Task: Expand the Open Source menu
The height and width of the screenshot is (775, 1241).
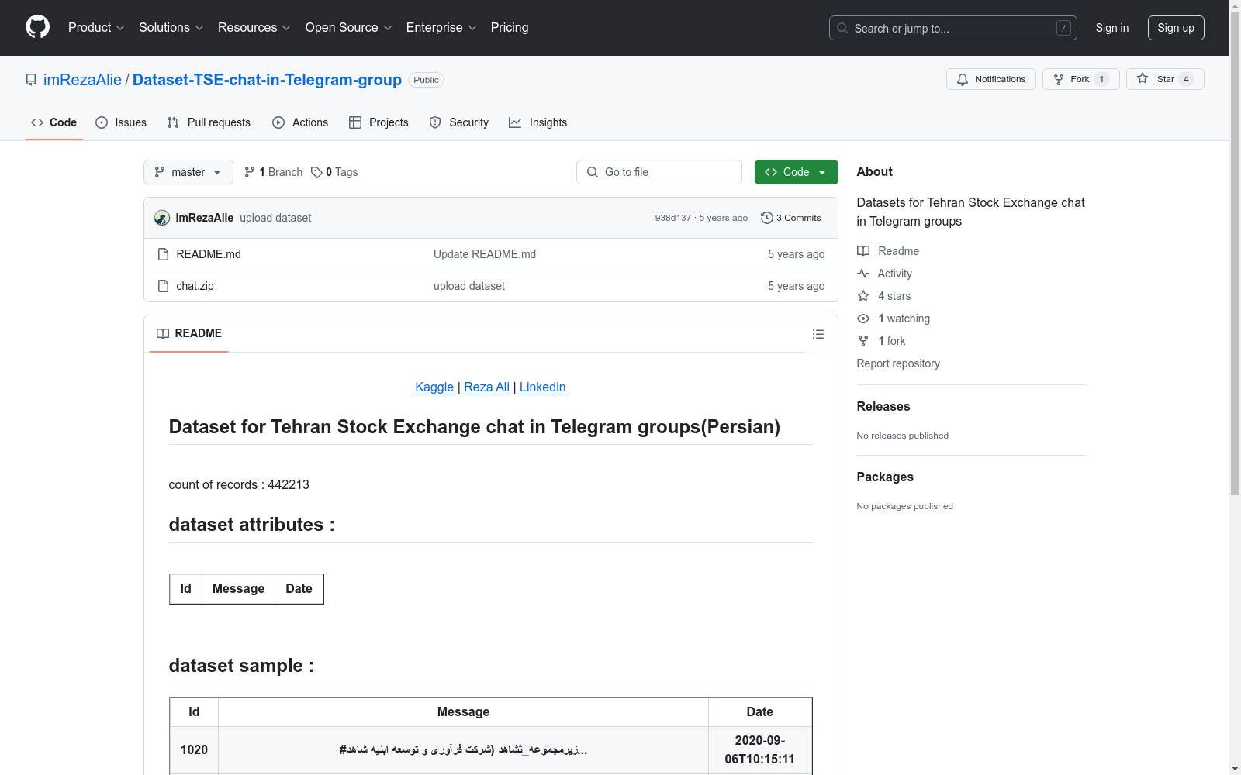Action: click(x=349, y=28)
